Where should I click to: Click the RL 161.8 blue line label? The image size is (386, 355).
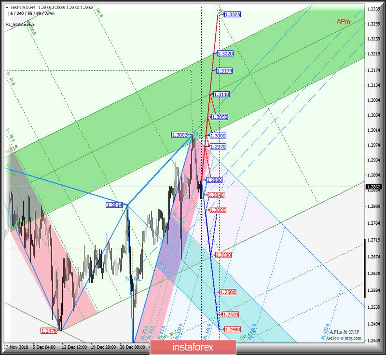tap(207, 331)
